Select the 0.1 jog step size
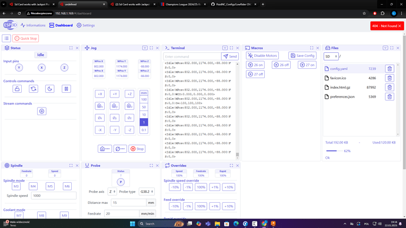Screen dimensions: 406x228 [144, 130]
